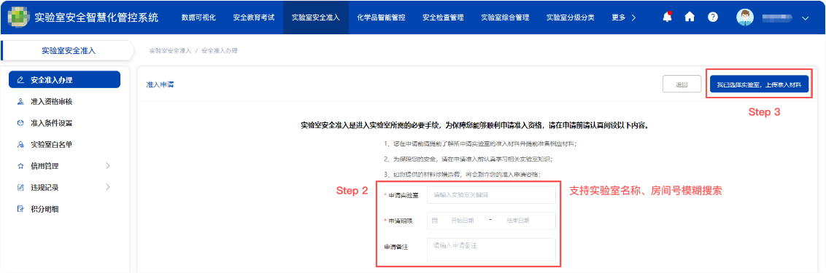
Task: Select 安全准入办理 sidebar item
Action: pos(65,80)
